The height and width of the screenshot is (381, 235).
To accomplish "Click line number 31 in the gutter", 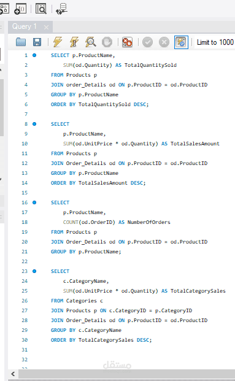I will 25,350.
